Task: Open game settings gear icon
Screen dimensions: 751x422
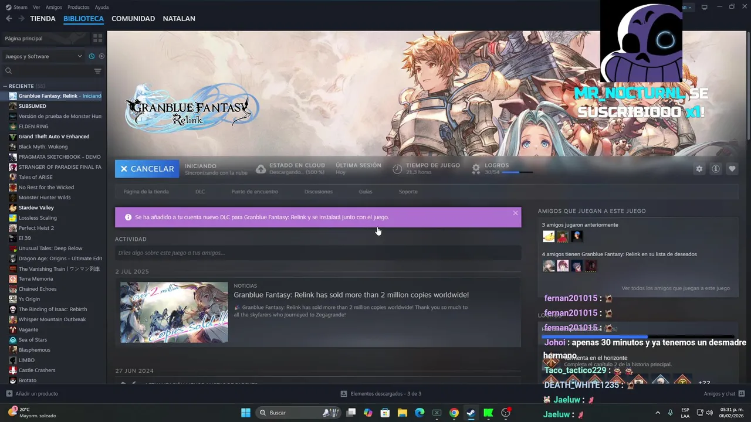Action: 699,169
